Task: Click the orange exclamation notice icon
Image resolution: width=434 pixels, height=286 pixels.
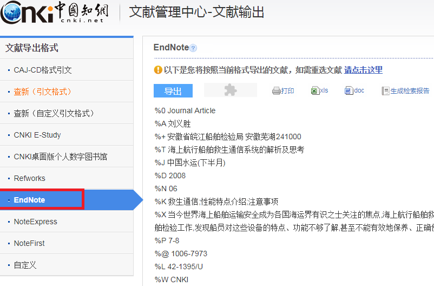Action: [x=158, y=69]
